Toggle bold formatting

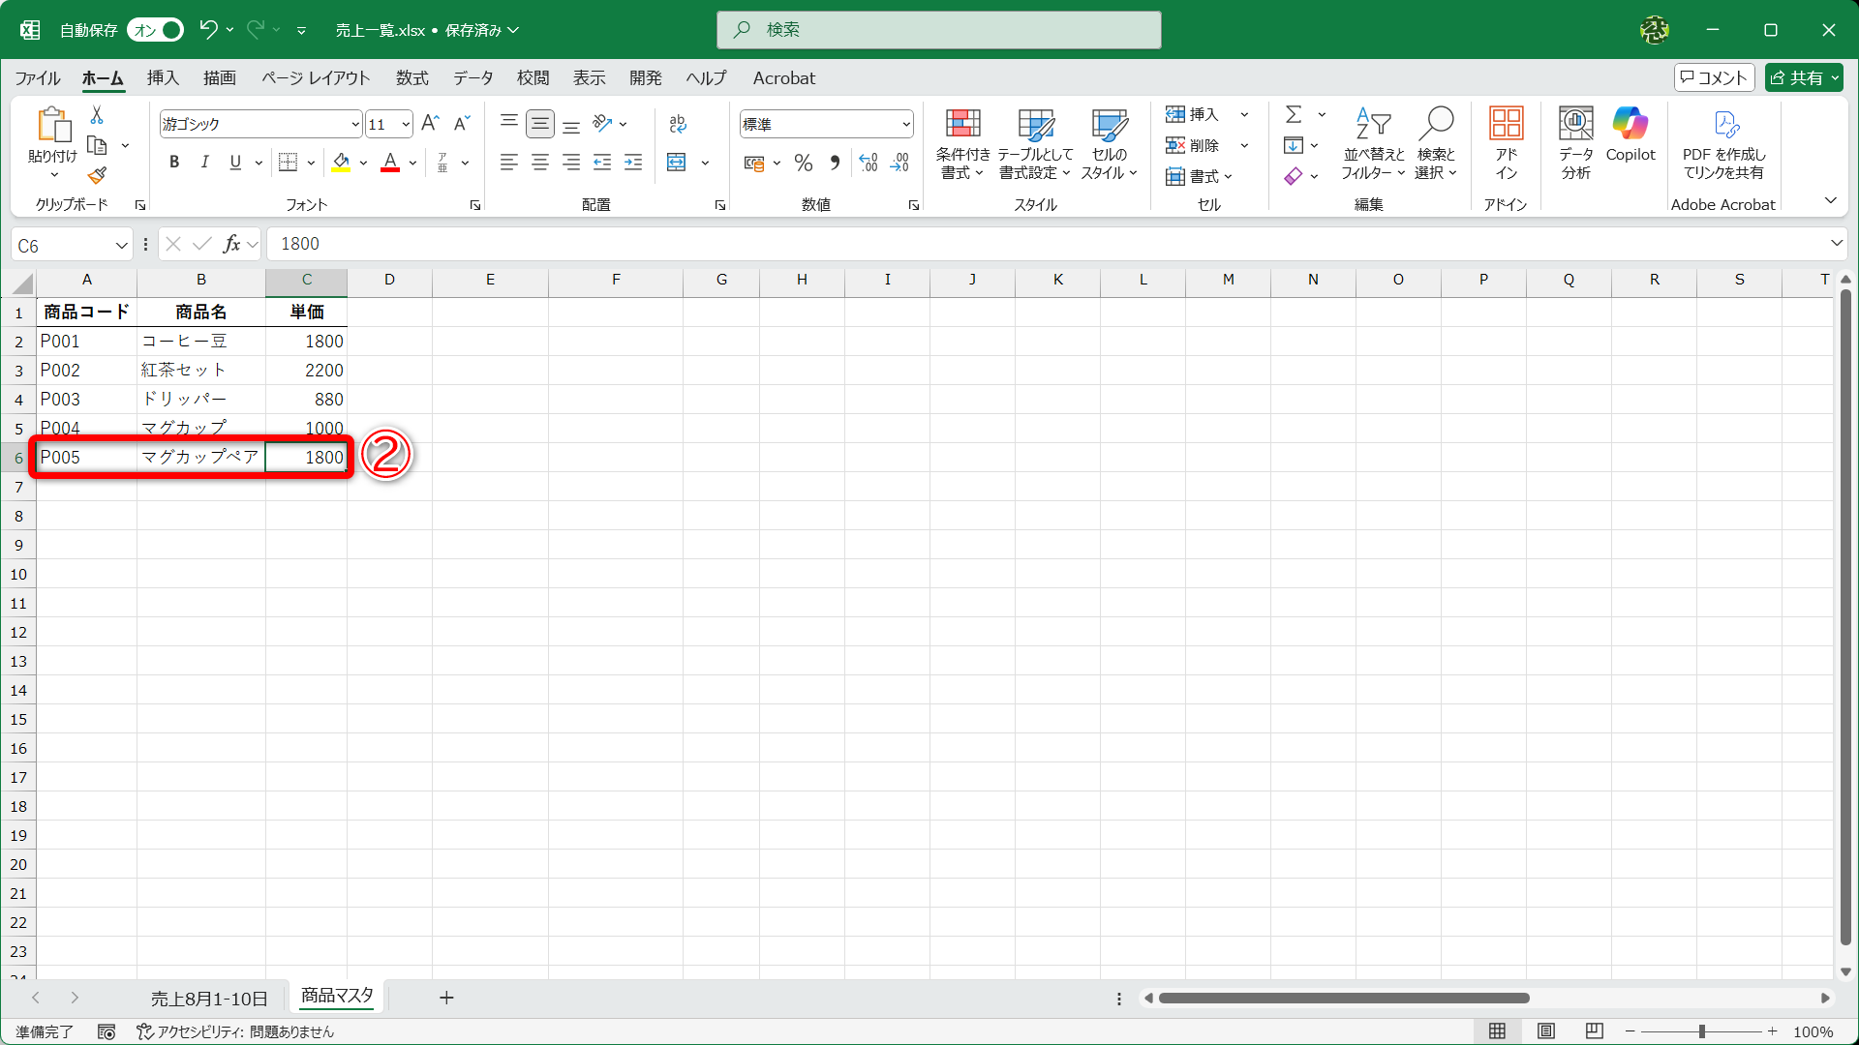pos(174,163)
